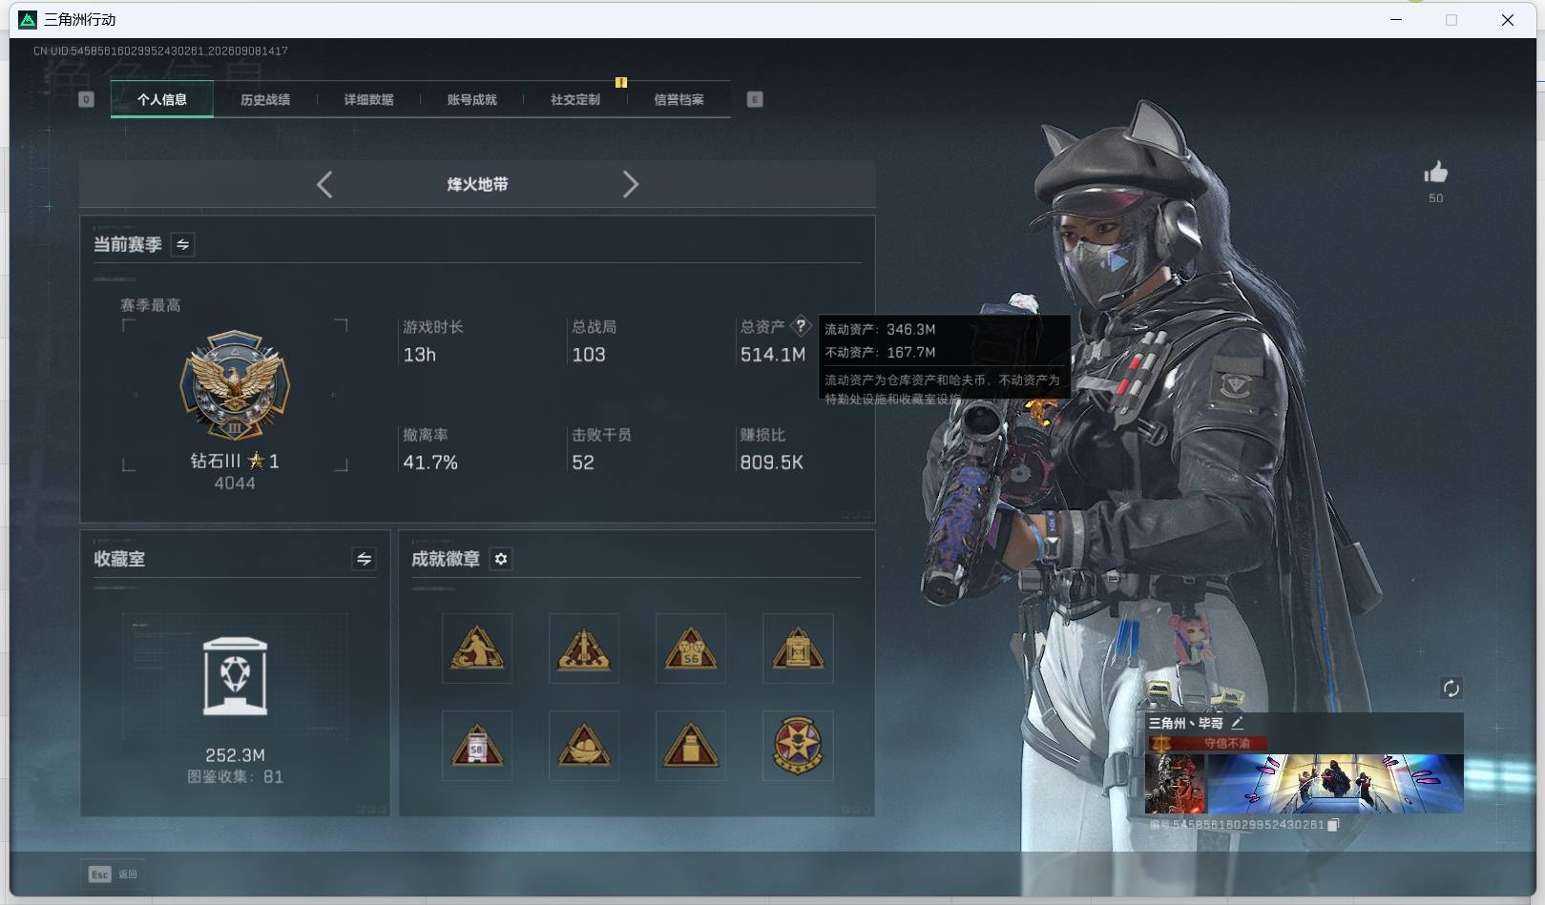Toggle season view beside 当前赛季
1545x905 pixels.
(182, 244)
